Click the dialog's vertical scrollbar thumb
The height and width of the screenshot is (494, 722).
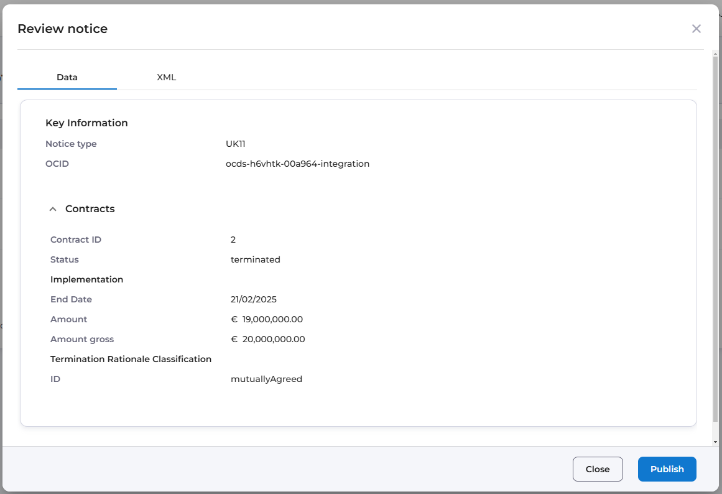(715, 236)
